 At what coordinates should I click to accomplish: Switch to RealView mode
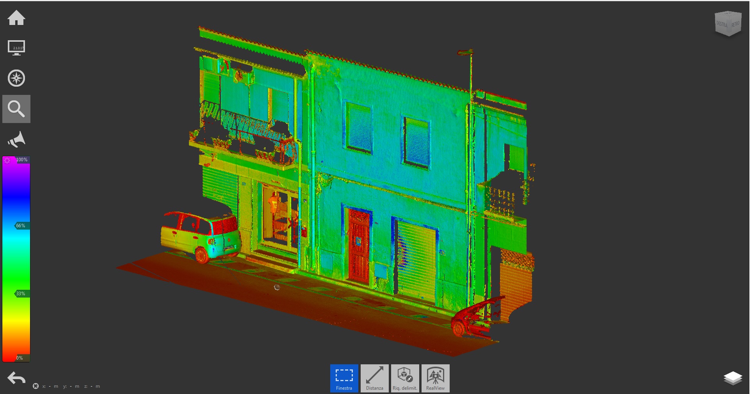[x=435, y=378]
